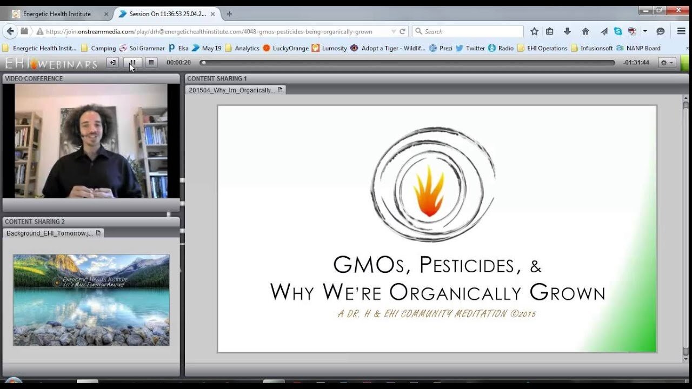692x389 pixels.
Task: Open the Firefox hamburger menu
Action: pyautogui.click(x=681, y=31)
